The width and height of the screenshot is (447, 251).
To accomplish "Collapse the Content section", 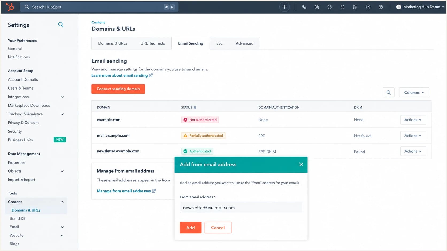I will point(62,202).
